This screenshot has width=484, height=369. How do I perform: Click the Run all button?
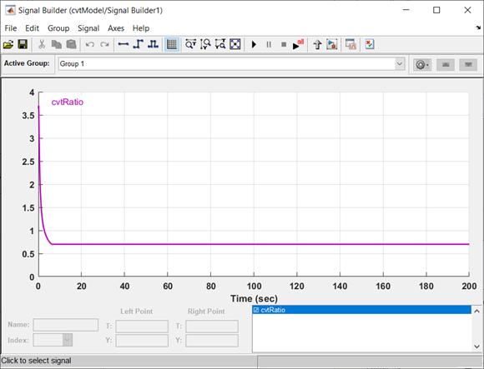pyautogui.click(x=298, y=45)
